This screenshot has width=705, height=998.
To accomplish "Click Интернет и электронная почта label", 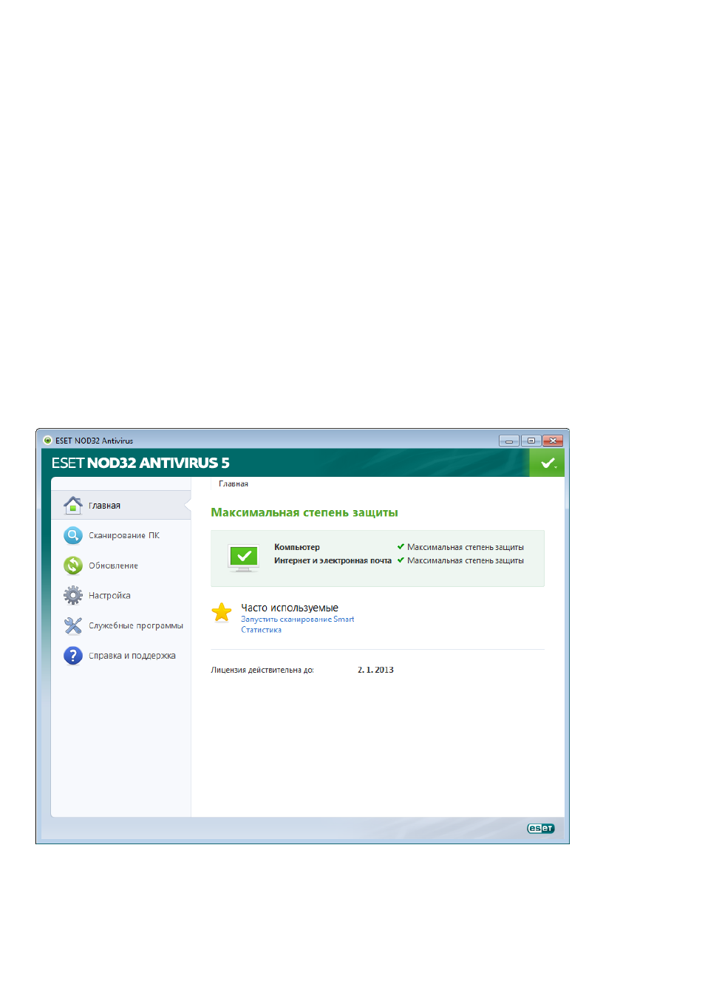I will click(333, 560).
